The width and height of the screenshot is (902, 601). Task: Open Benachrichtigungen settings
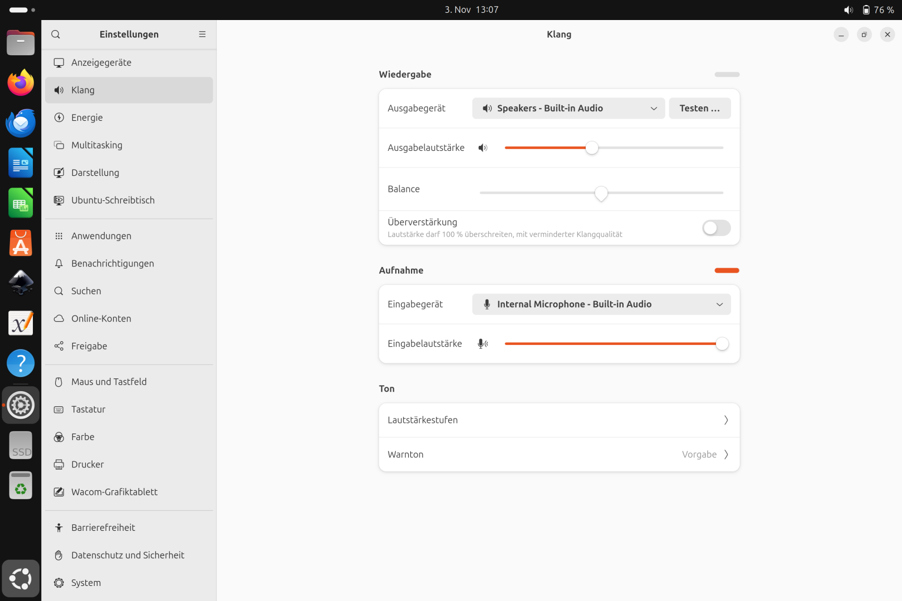[129, 264]
